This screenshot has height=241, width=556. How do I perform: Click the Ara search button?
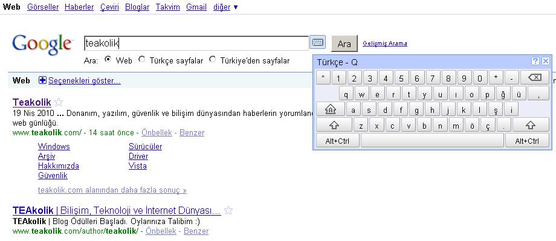344,43
